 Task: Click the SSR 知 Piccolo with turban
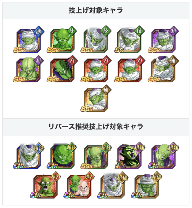pyautogui.click(x=163, y=39)
